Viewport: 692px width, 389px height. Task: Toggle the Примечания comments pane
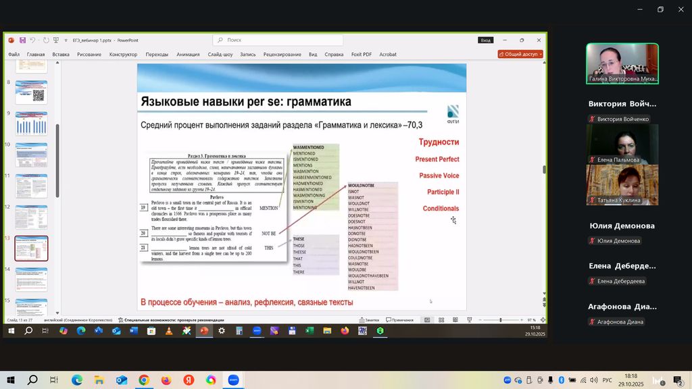click(x=400, y=320)
